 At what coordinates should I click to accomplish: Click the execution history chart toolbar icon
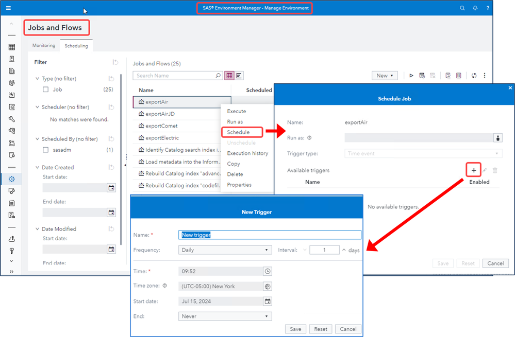448,76
